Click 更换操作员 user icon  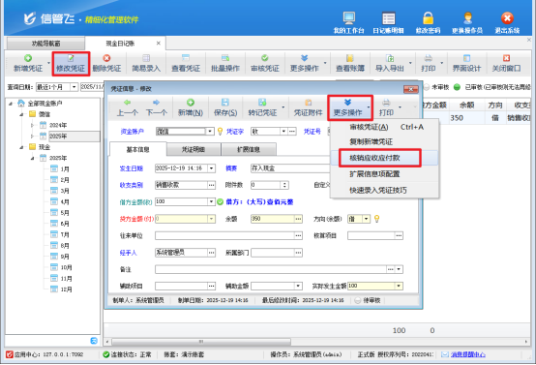point(467,22)
